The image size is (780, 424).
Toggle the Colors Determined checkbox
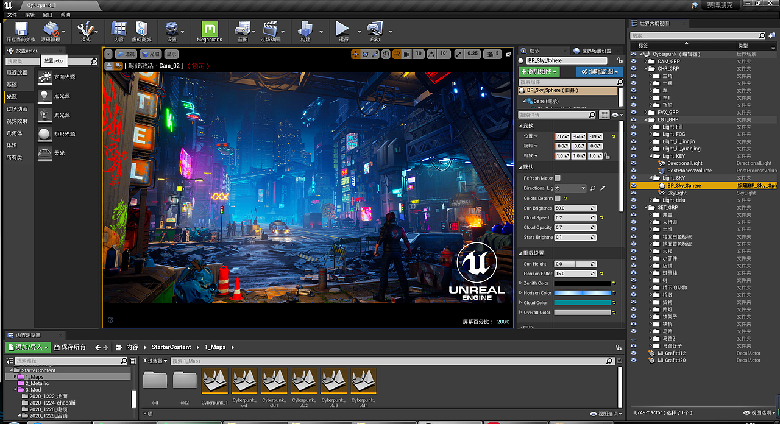pos(557,199)
